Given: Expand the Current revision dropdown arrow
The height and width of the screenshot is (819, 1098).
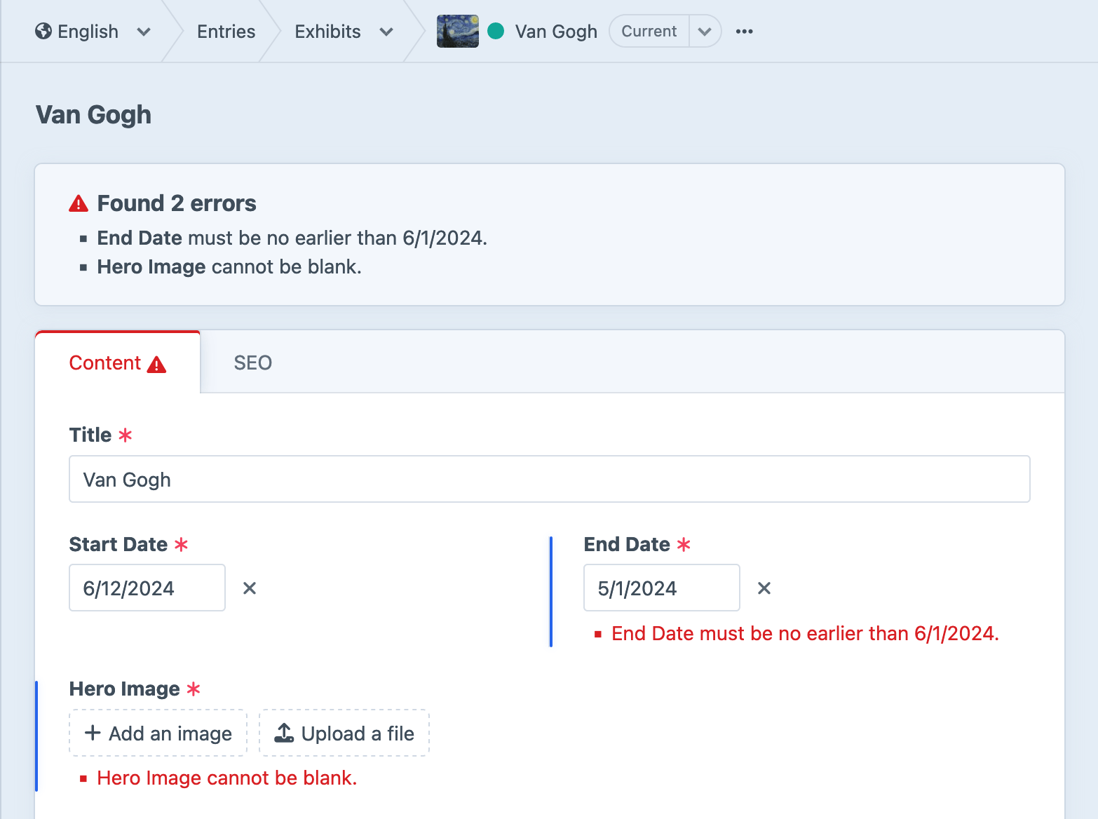Looking at the screenshot, I should [705, 32].
